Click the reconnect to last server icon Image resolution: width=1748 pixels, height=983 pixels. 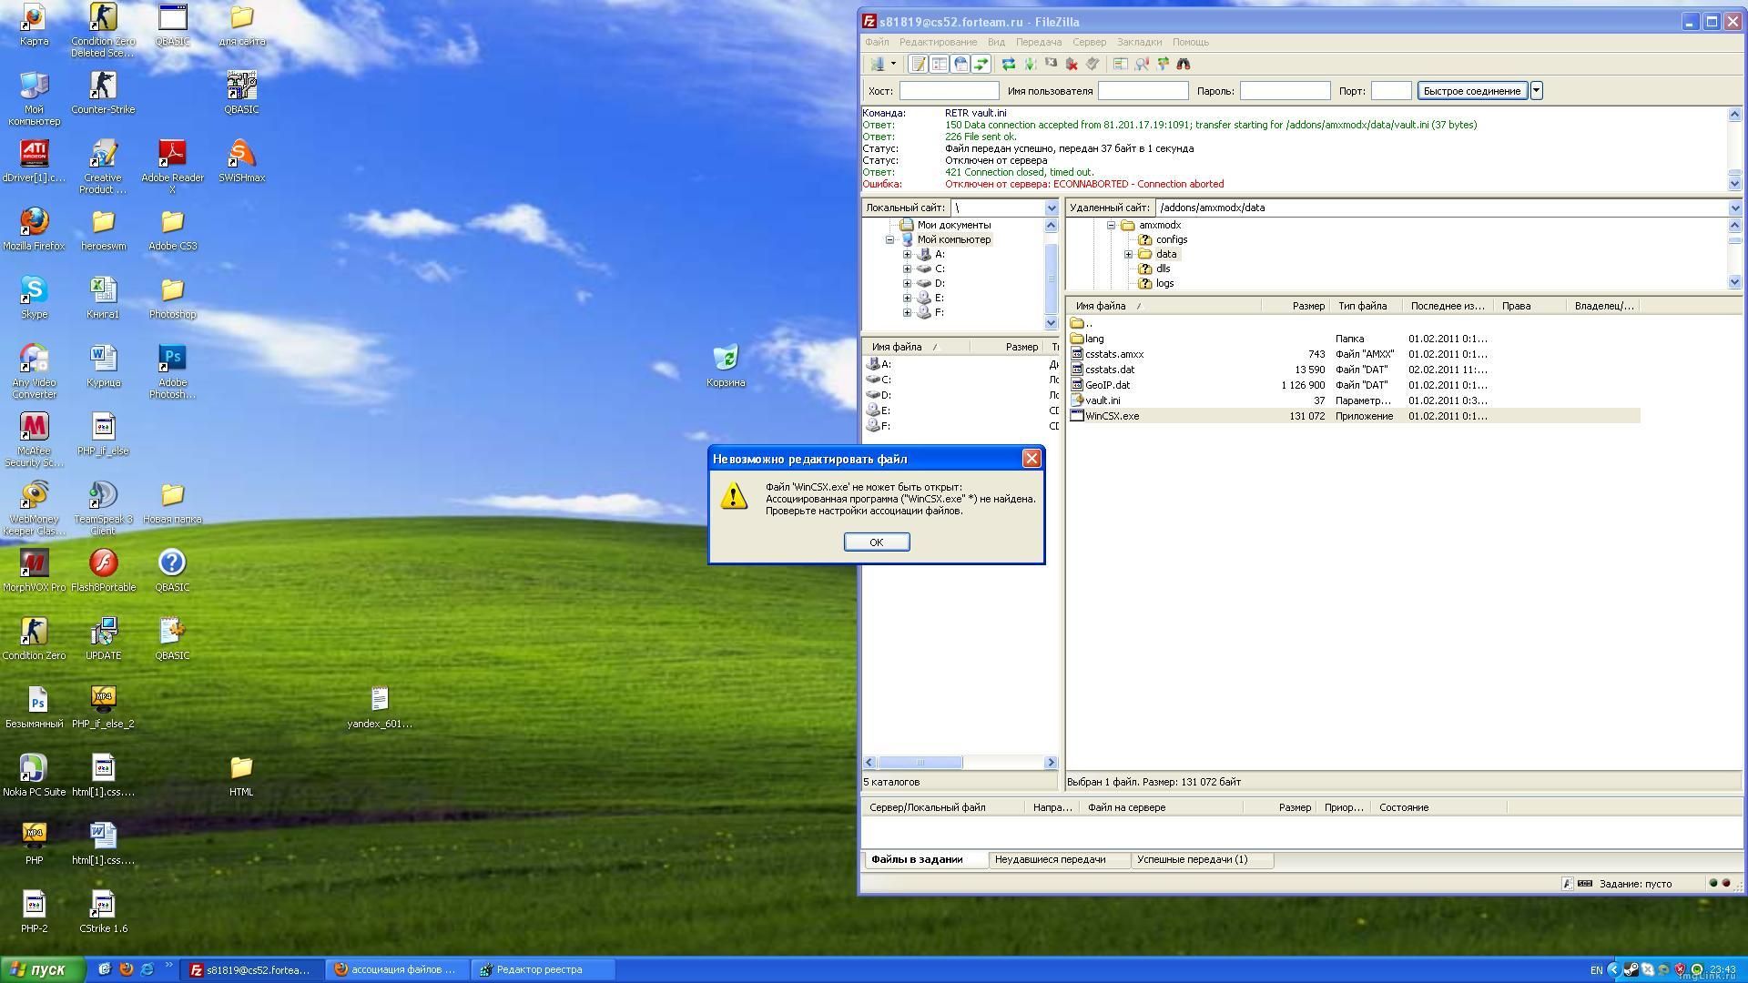click(1092, 64)
